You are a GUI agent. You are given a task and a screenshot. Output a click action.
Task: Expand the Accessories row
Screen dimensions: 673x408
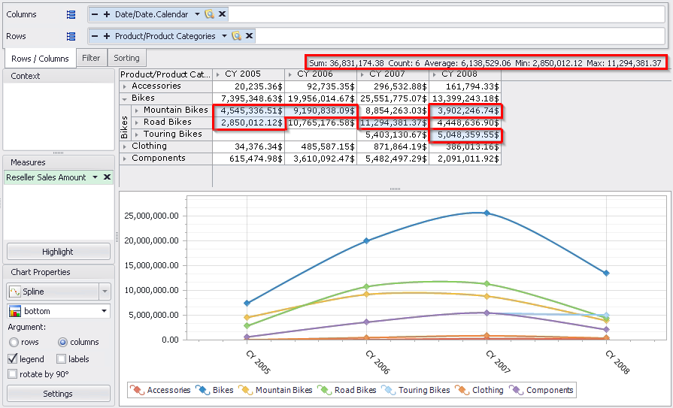pyautogui.click(x=125, y=86)
